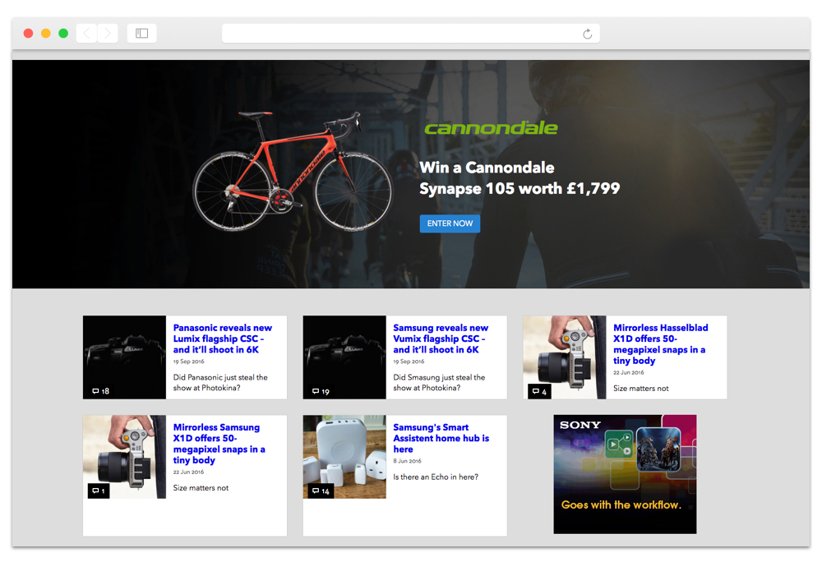The image size is (822, 562).
Task: Click the Sony 'Goes with the workflow' ad
Action: pos(625,475)
